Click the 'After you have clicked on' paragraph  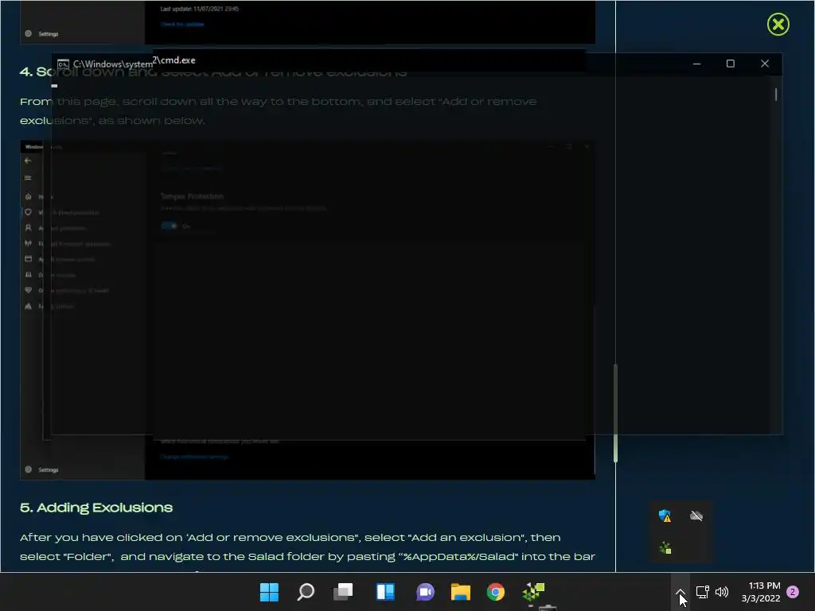pos(307,547)
